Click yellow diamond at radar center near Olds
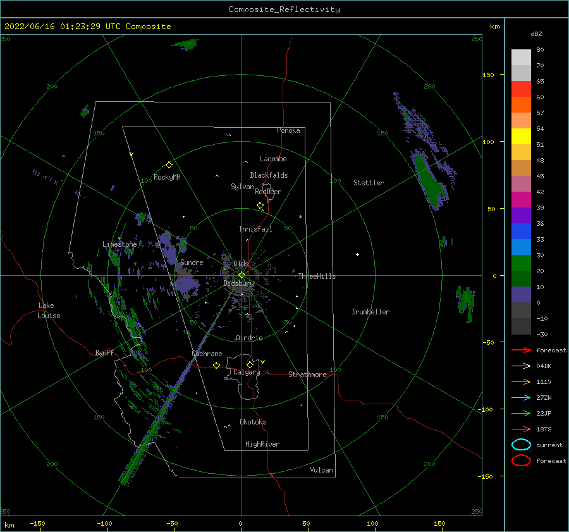Image resolution: width=569 pixels, height=532 pixels. [x=242, y=275]
